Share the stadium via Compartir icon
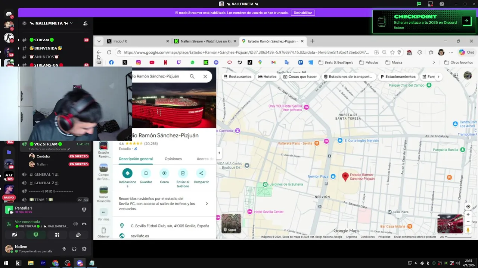This screenshot has width=478, height=268. coord(201,173)
